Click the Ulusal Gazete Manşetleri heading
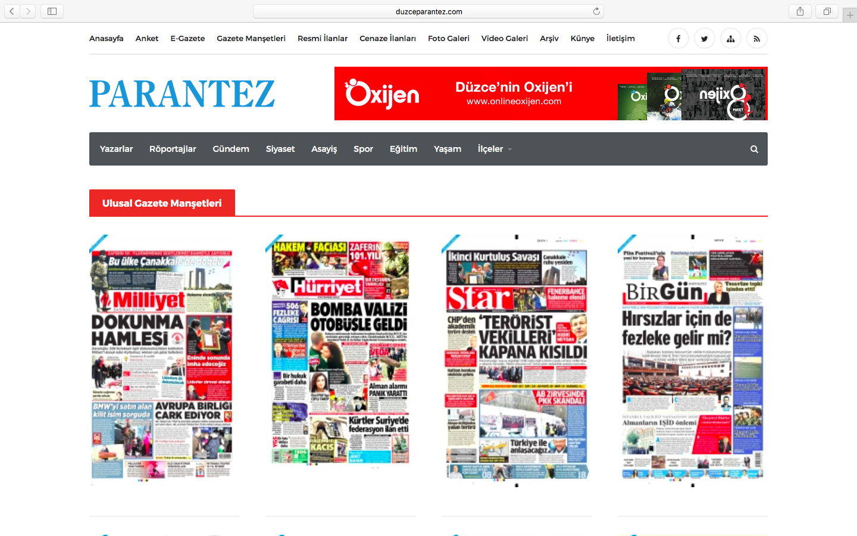 (x=162, y=203)
